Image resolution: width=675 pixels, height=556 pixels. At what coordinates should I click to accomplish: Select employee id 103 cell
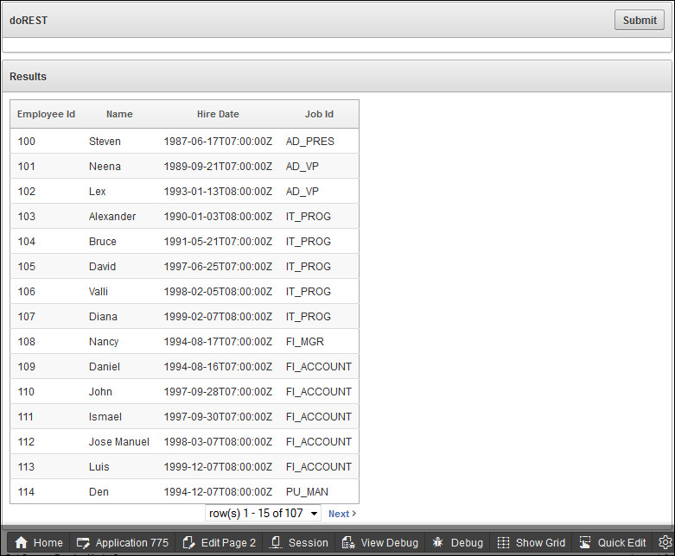pos(26,217)
